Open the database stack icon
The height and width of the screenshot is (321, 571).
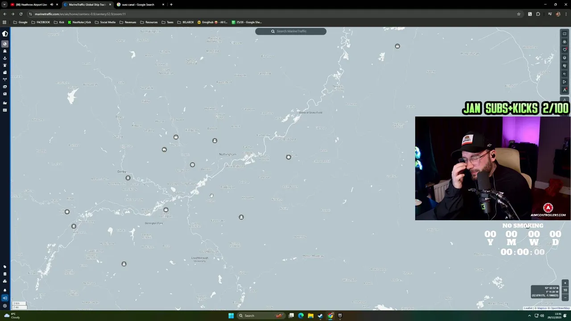point(5,274)
